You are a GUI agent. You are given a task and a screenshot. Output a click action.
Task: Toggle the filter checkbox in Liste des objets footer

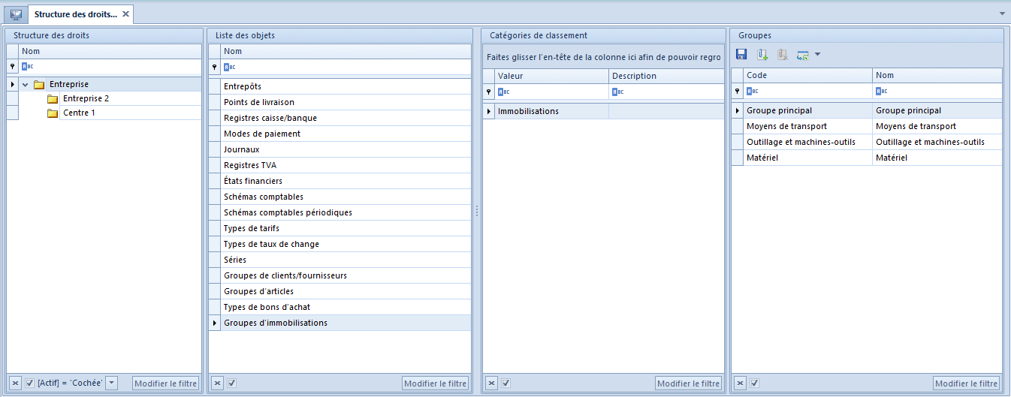232,383
